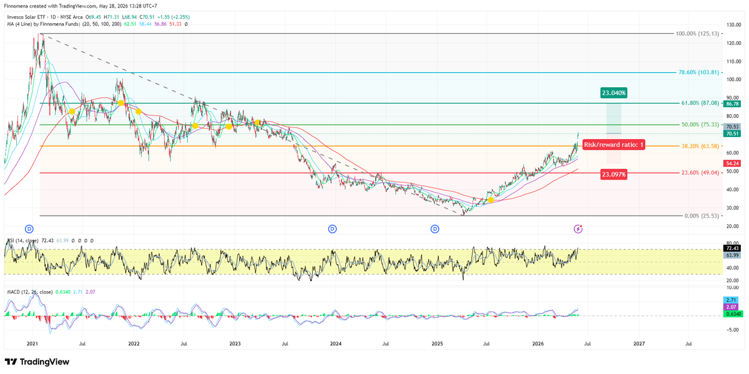This screenshot has width=749, height=374.
Task: Select the RSI (14, close) indicator legend
Action: tap(23, 240)
